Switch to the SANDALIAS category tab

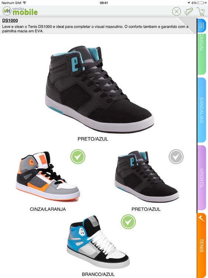click(x=201, y=110)
